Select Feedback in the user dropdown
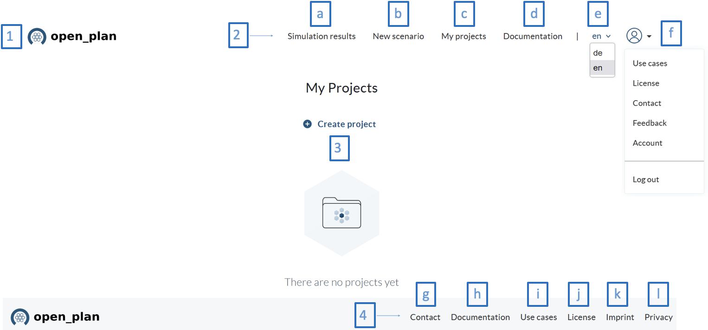This screenshot has height=330, width=708. coord(650,123)
